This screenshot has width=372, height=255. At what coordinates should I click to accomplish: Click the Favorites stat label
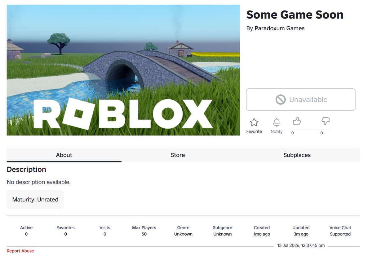[x=65, y=228]
